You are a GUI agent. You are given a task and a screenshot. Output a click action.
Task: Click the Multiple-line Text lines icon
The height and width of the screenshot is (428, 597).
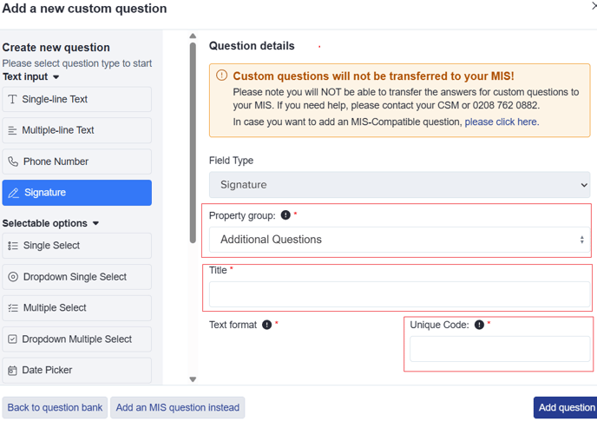tap(12, 130)
